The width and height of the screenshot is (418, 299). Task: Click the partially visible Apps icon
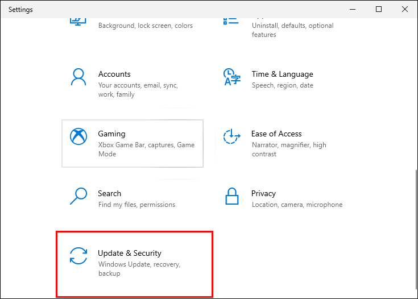pyautogui.click(x=230, y=22)
